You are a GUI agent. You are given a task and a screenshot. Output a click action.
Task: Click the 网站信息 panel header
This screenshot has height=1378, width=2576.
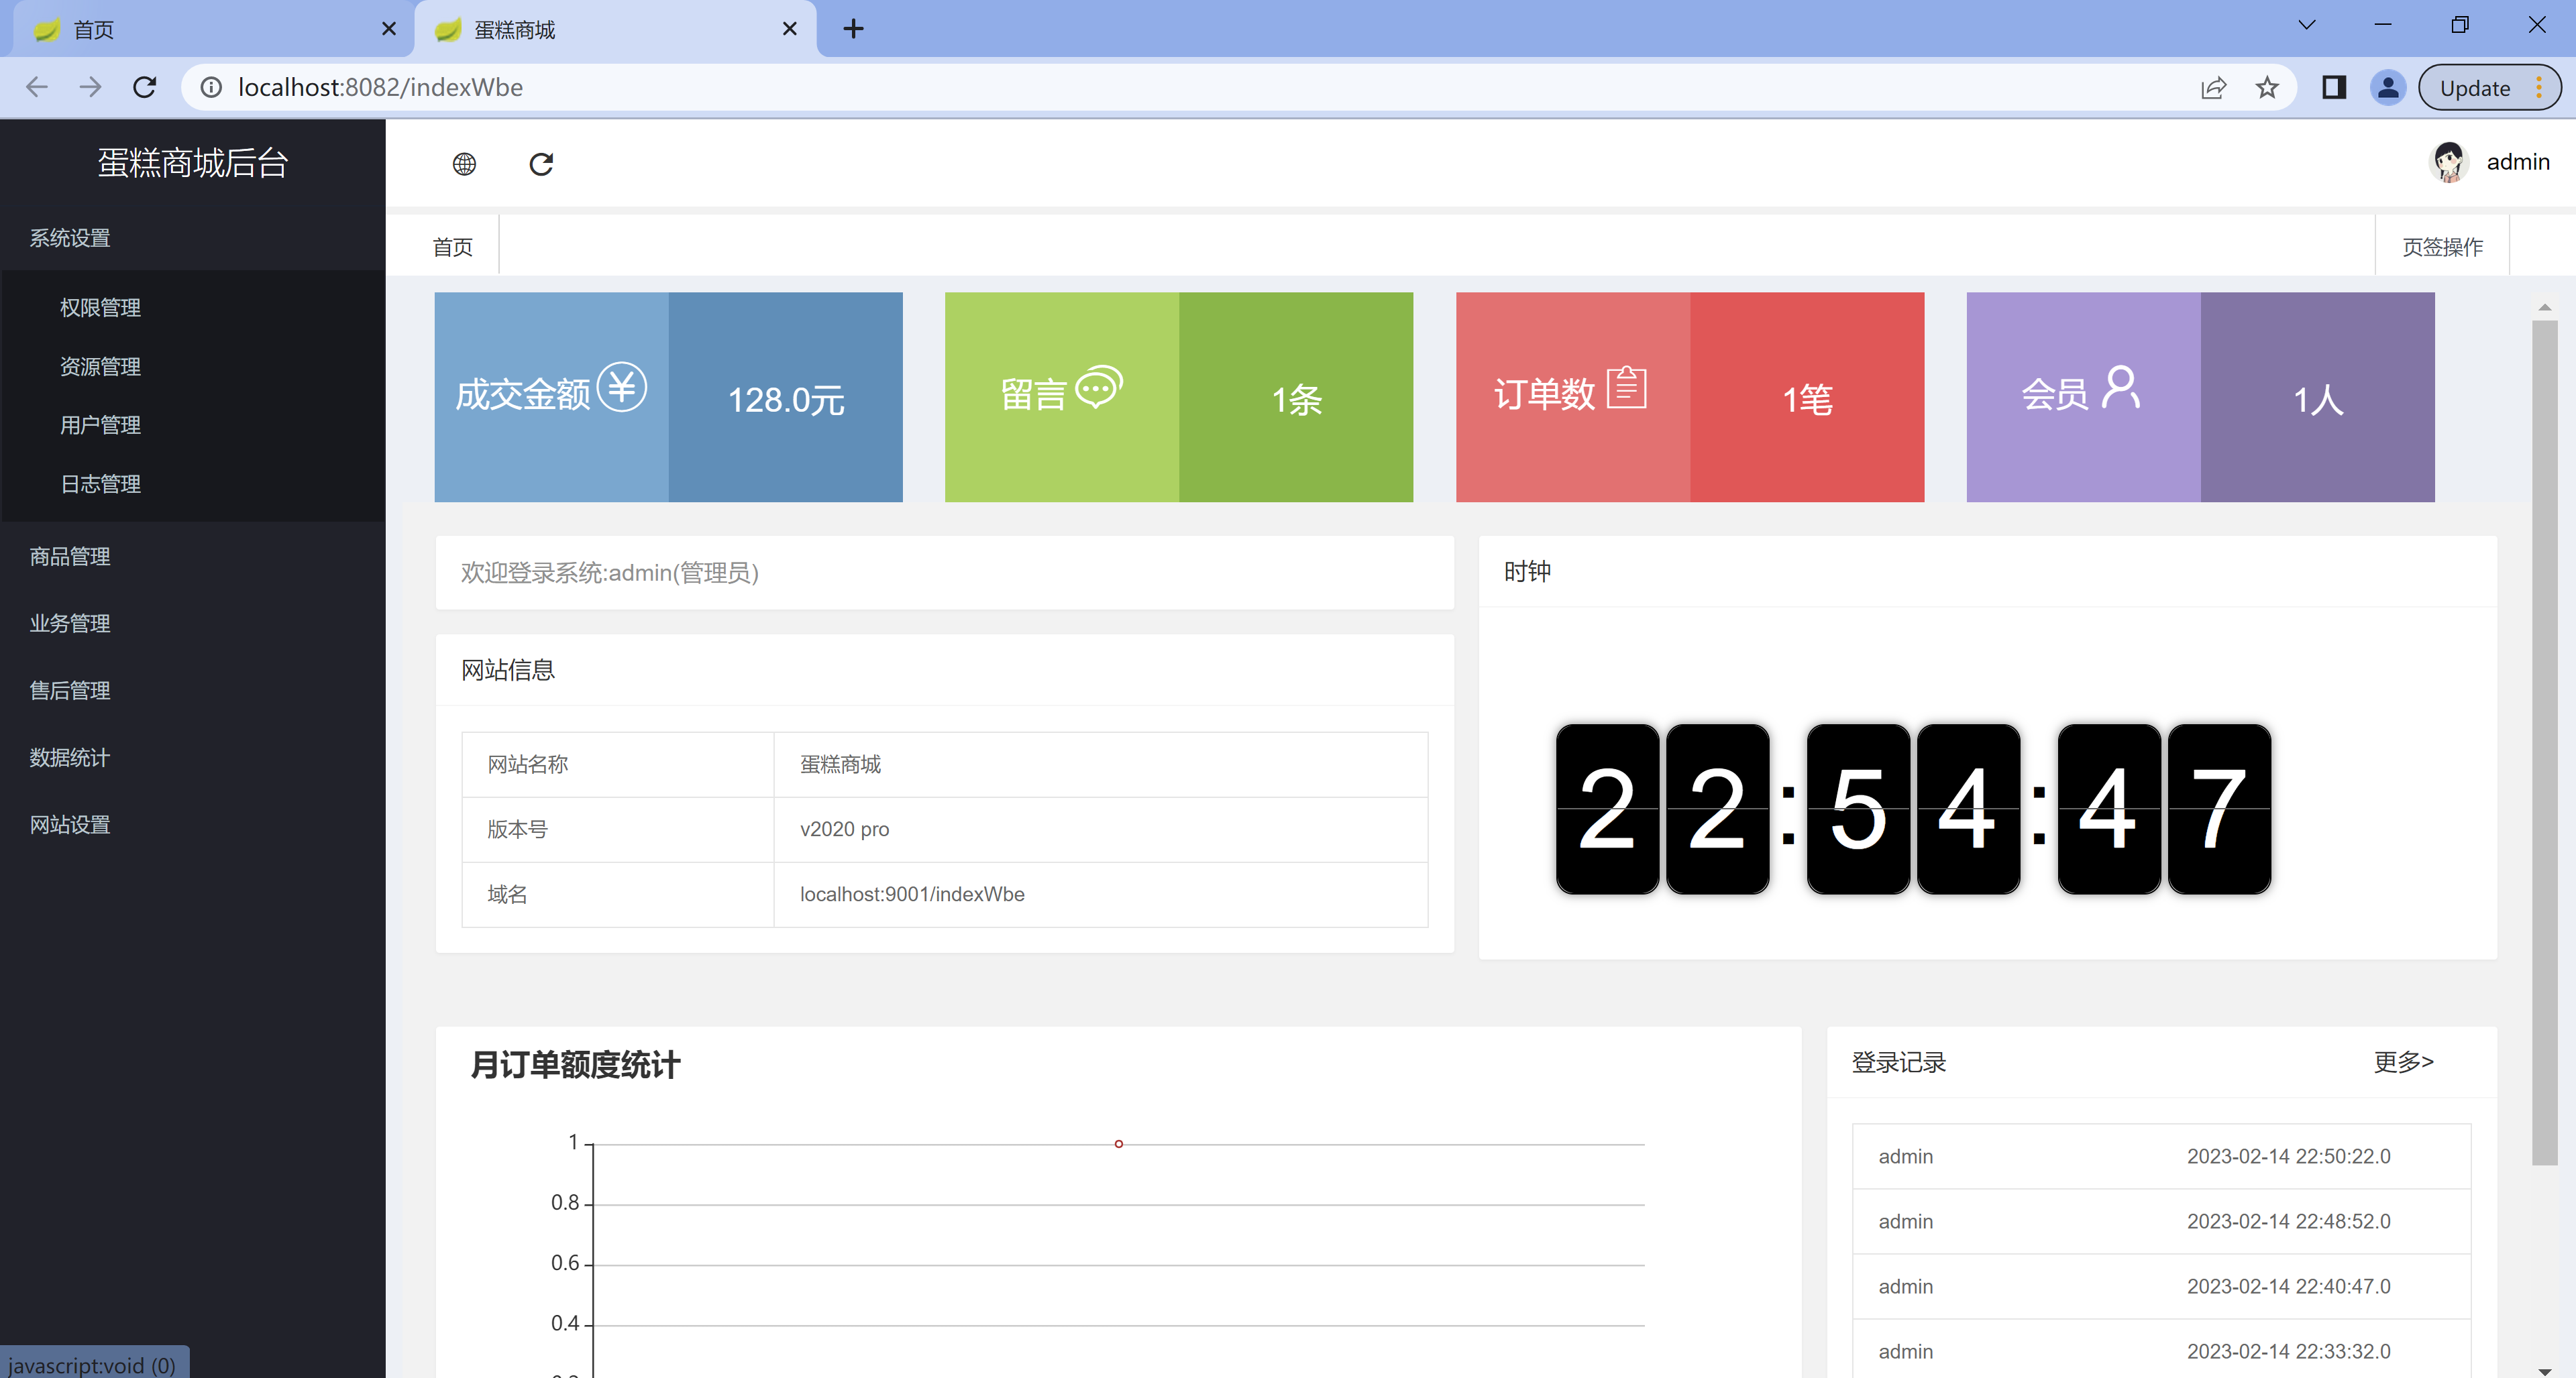tap(944, 669)
